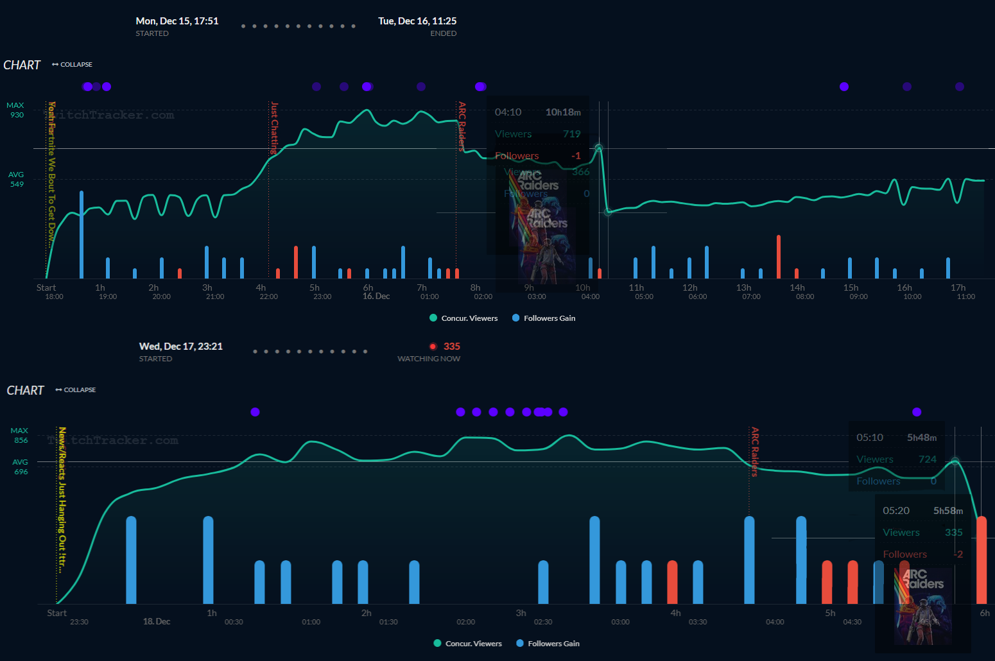Collapse the Dec 15 stream chart

(x=72, y=65)
